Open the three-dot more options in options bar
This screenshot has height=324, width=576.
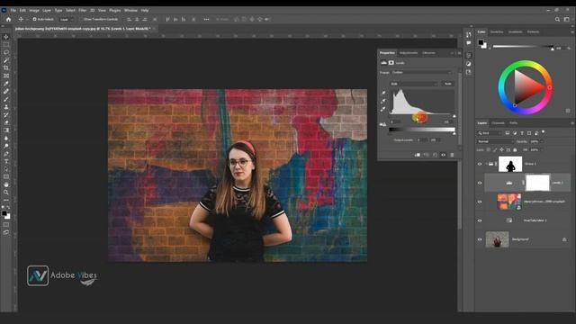coord(206,19)
